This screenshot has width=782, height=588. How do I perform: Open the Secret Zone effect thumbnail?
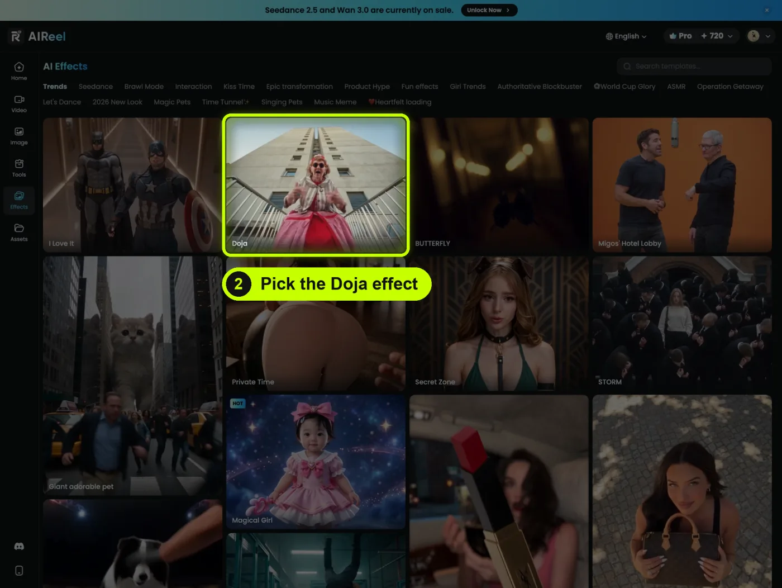coord(499,324)
